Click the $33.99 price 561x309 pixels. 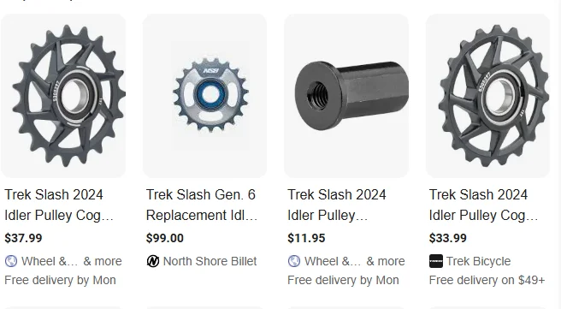point(448,238)
